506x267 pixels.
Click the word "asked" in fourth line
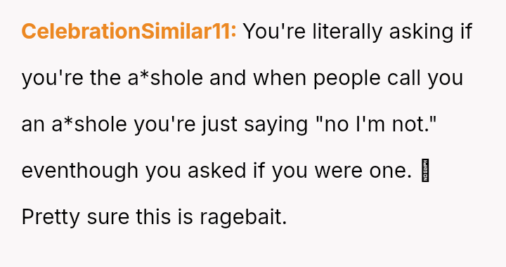pos(217,170)
